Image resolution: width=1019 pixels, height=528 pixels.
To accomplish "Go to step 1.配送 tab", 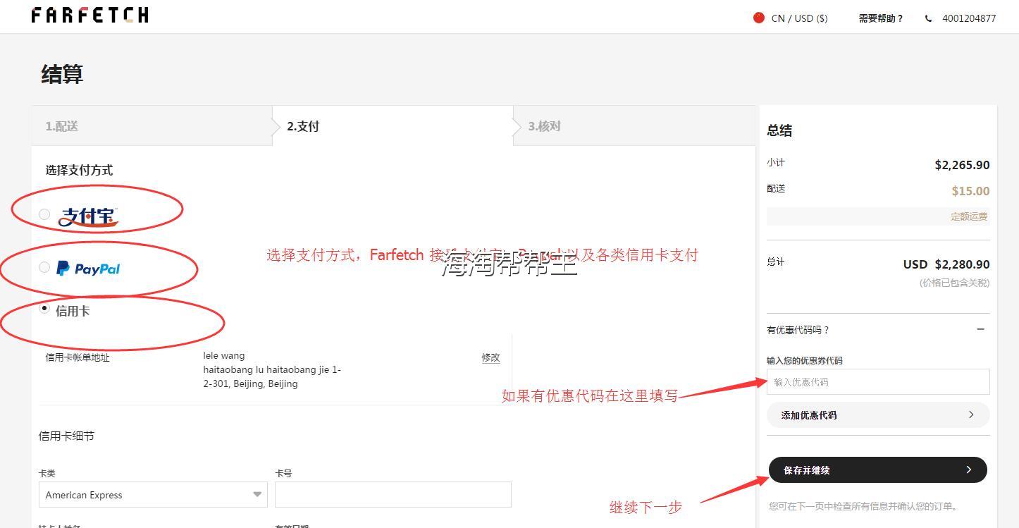I will pos(152,126).
